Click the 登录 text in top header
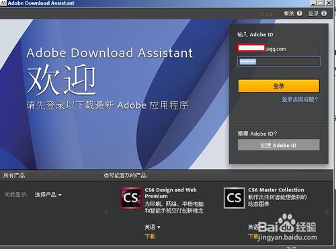 (313, 13)
